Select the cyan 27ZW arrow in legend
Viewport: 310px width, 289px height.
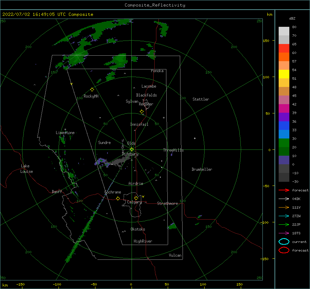tap(284, 216)
